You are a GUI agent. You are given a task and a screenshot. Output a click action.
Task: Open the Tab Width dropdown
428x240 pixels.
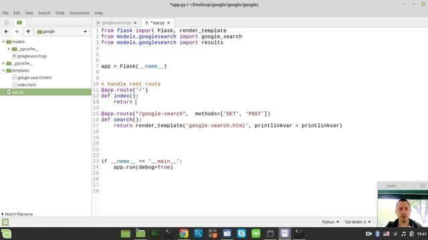pyautogui.click(x=358, y=222)
